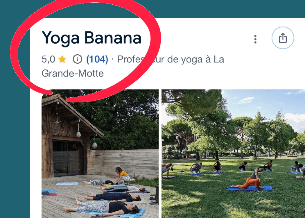
Task: Click the yellow star rating icon
Action: click(62, 59)
